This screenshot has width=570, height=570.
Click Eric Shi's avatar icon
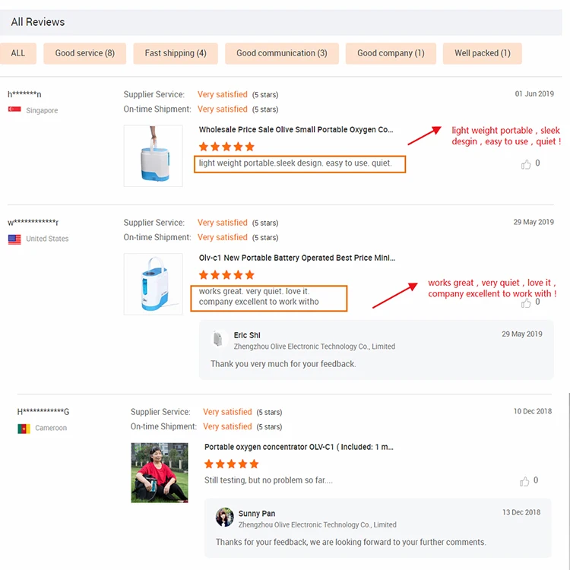coord(220,340)
